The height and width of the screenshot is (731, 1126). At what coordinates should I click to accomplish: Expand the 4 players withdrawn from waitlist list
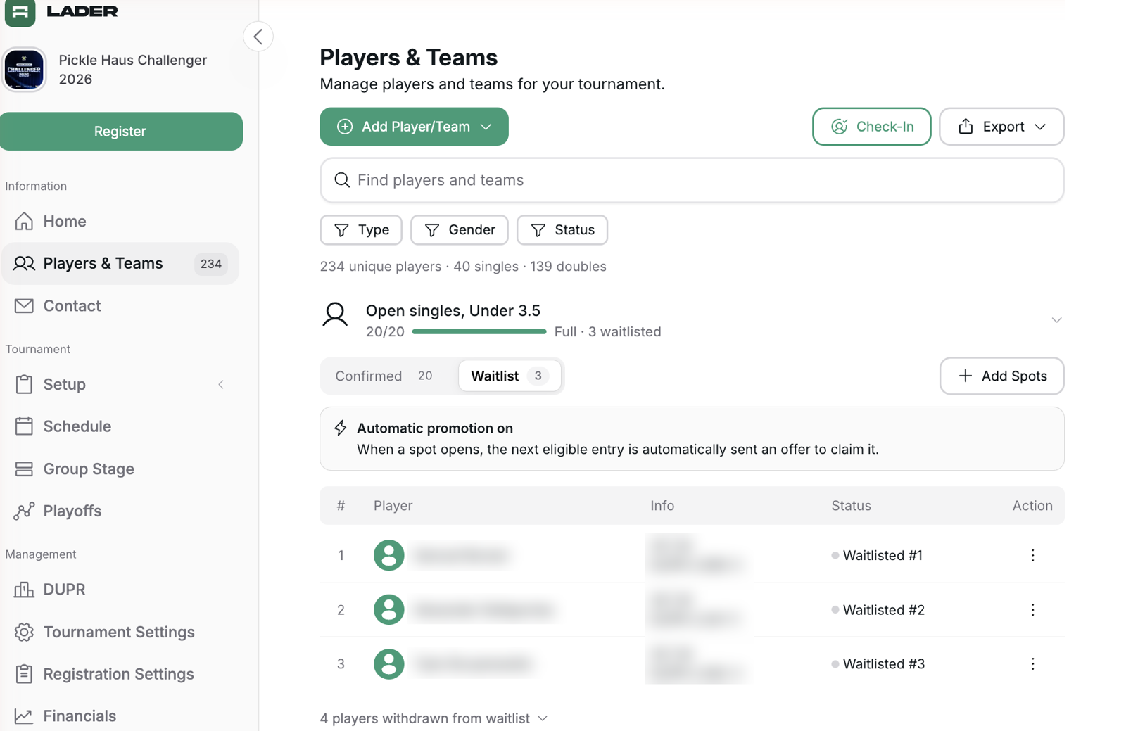[x=434, y=719]
